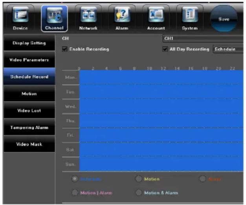Open Video Parameters section

(x=29, y=60)
